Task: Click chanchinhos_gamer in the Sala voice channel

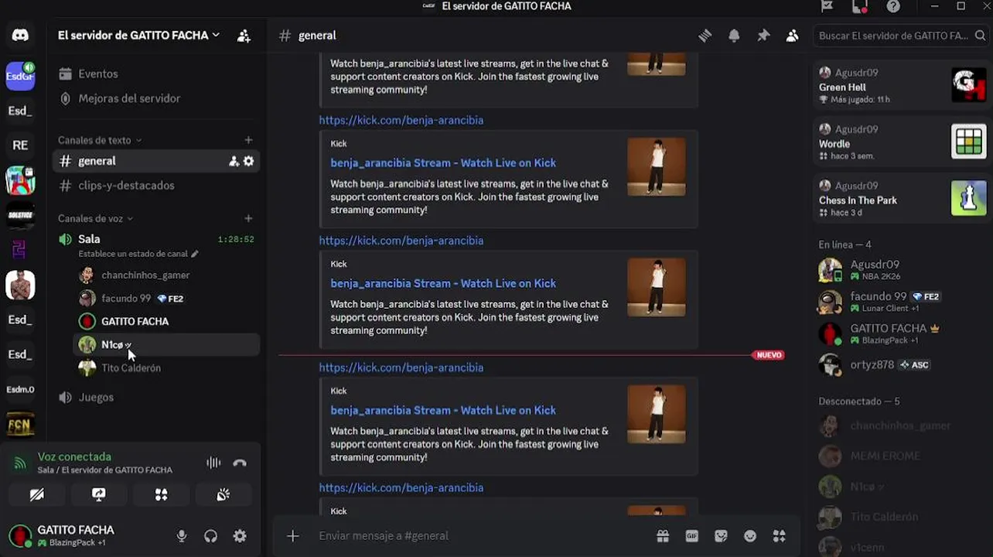Action: pyautogui.click(x=166, y=275)
